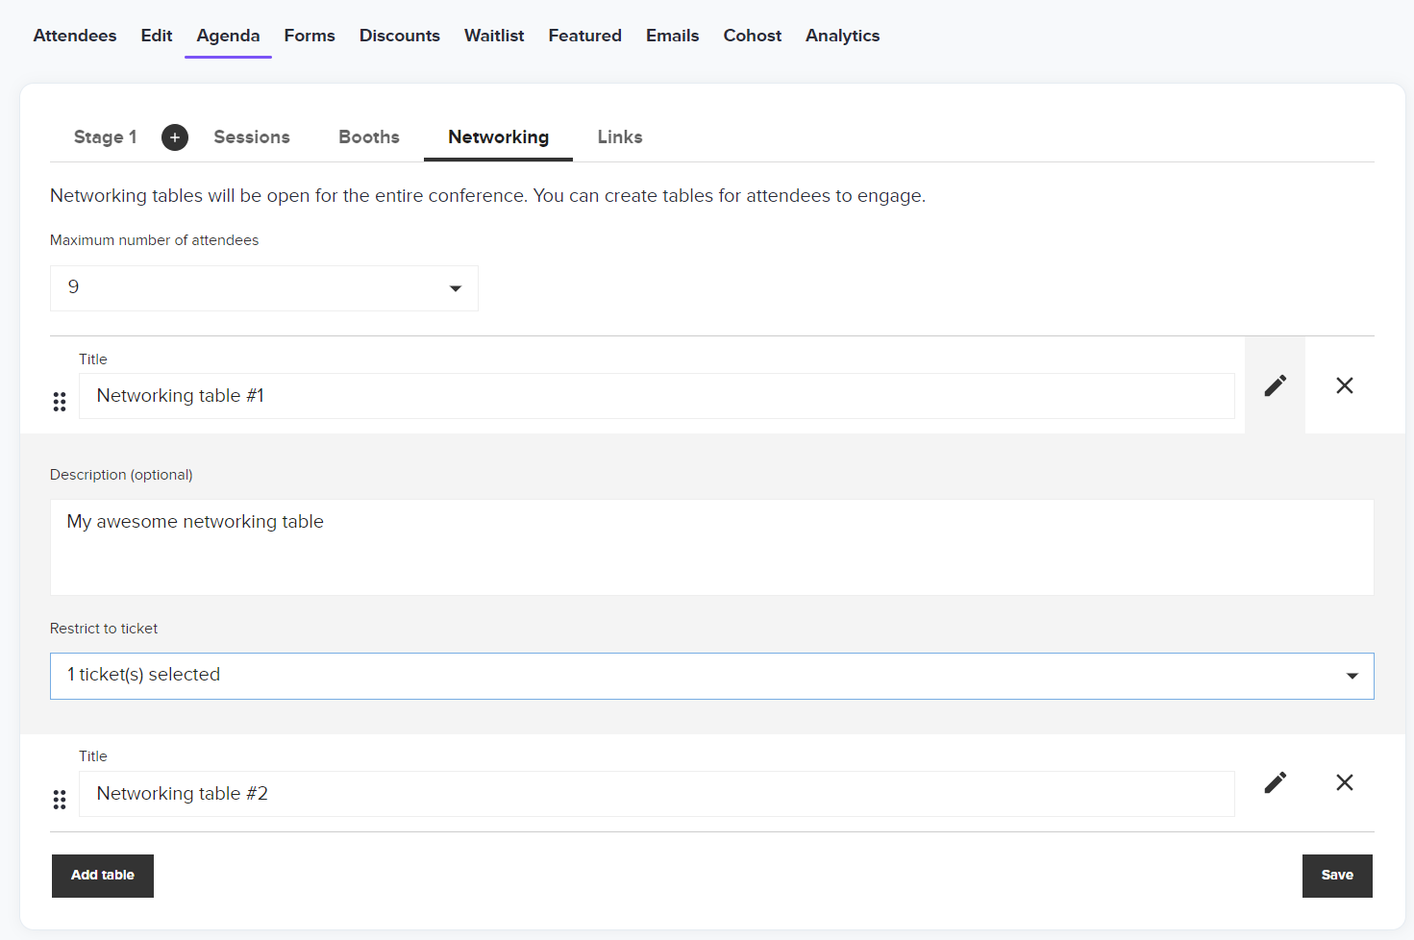
Task: Click pencil edit icon for Networking table #1
Action: pos(1275,385)
